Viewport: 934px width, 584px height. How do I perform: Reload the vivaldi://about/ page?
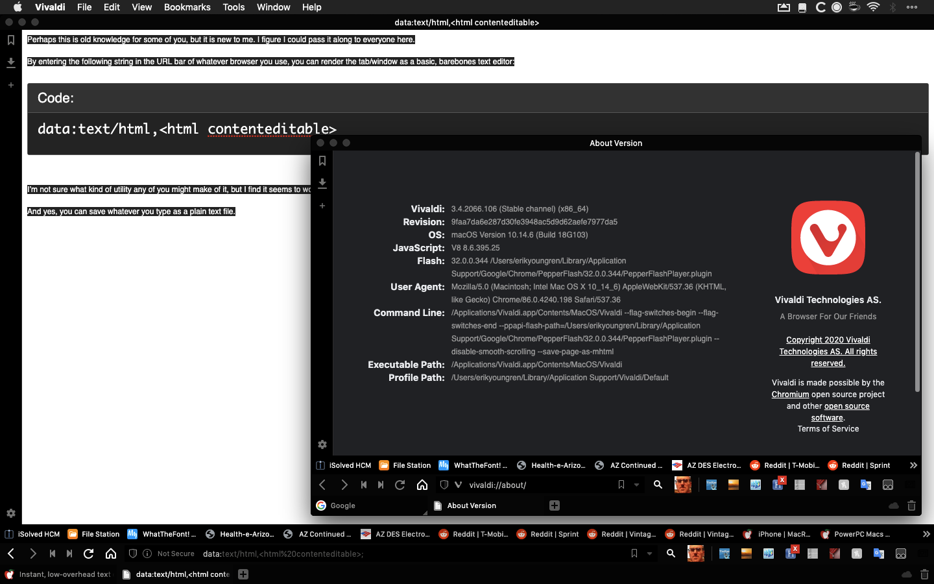click(400, 485)
